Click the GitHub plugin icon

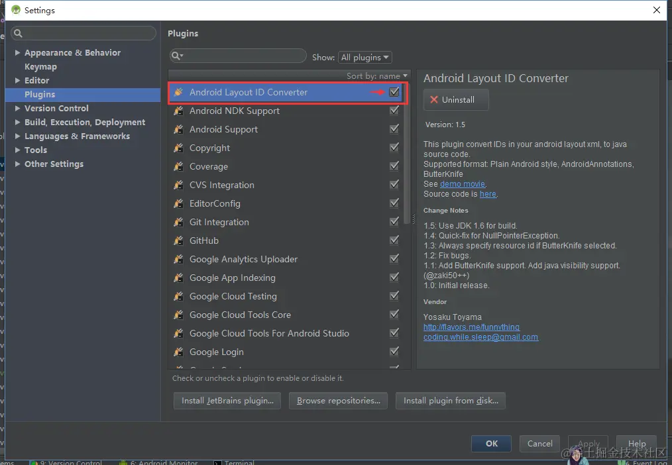[x=178, y=240]
